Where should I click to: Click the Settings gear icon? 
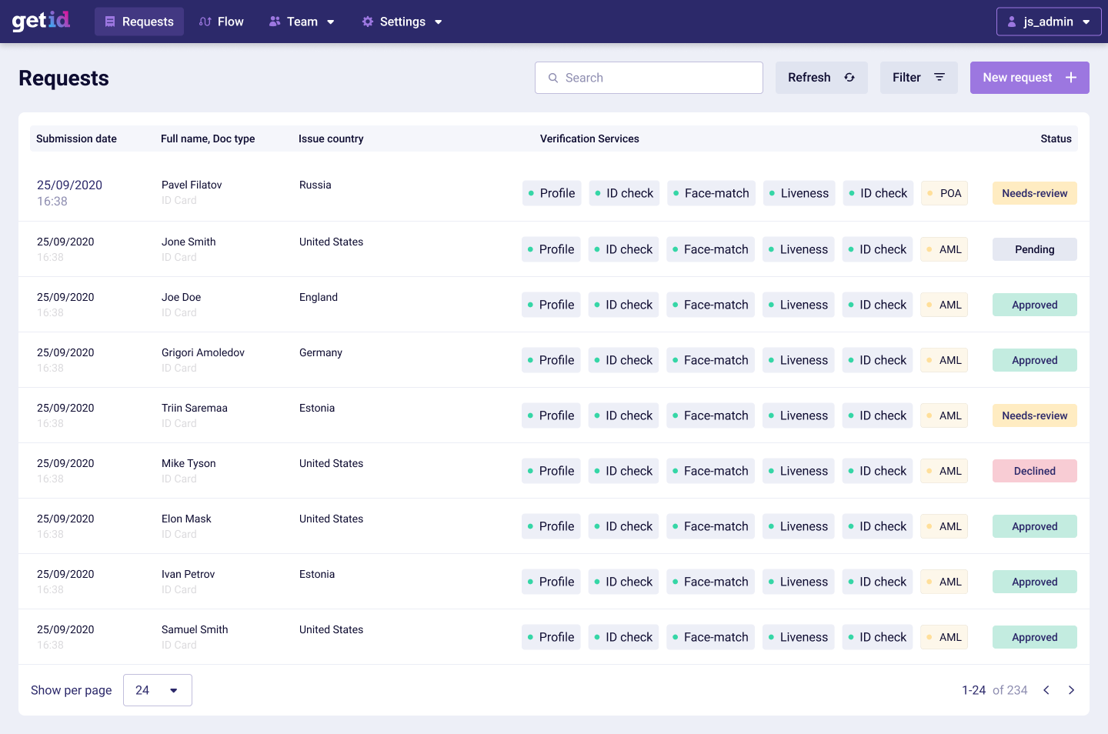coord(366,22)
